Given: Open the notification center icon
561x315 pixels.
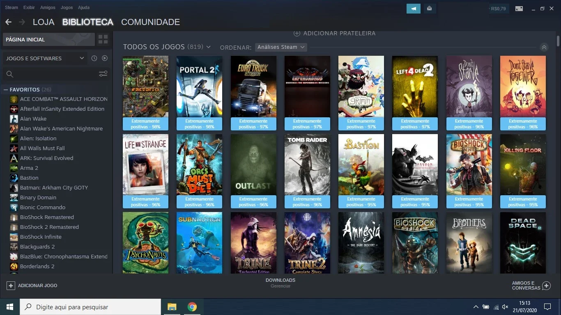Looking at the screenshot, I should pyautogui.click(x=547, y=307).
